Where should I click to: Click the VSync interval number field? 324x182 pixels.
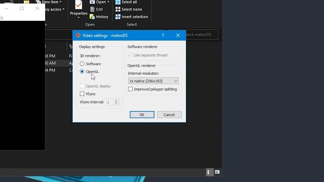pos(110,102)
